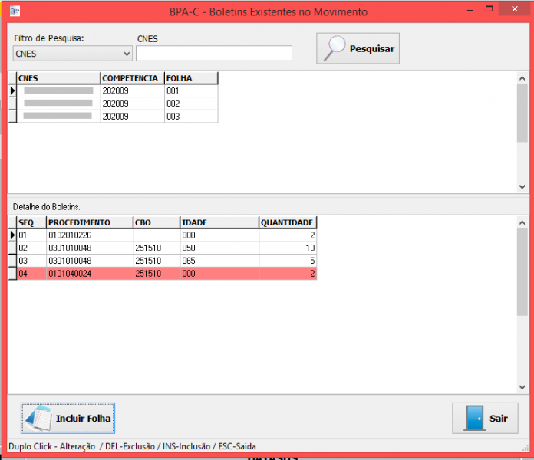Screen dimensions: 534x460
Task: Select procedure row 0102010226
Action: pos(88,235)
